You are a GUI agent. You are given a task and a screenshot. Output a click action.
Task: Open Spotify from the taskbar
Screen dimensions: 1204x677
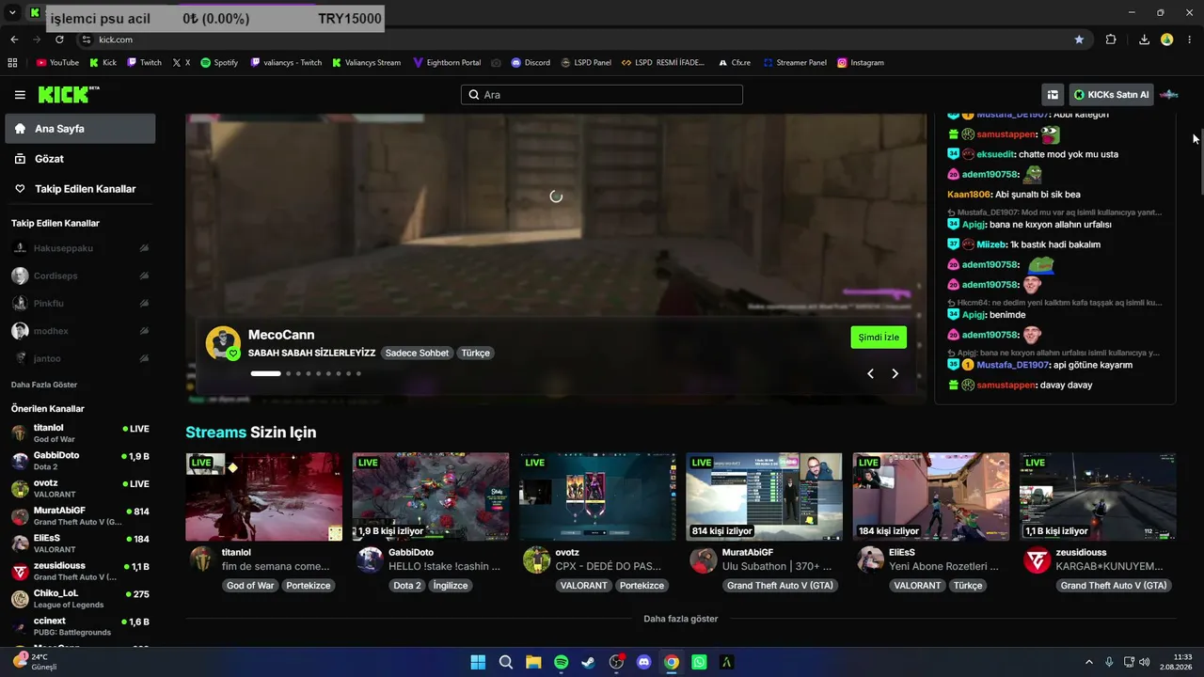(x=561, y=662)
